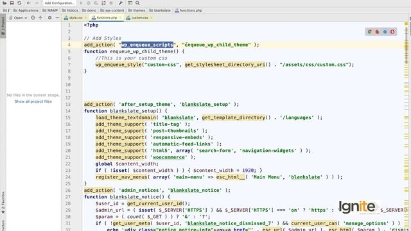Click 'blankslate_notice' string on line 26
Screen dimensions: 411x231
[x=195, y=190]
